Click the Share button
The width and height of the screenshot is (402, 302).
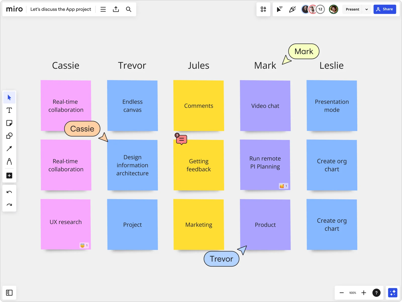[385, 9]
